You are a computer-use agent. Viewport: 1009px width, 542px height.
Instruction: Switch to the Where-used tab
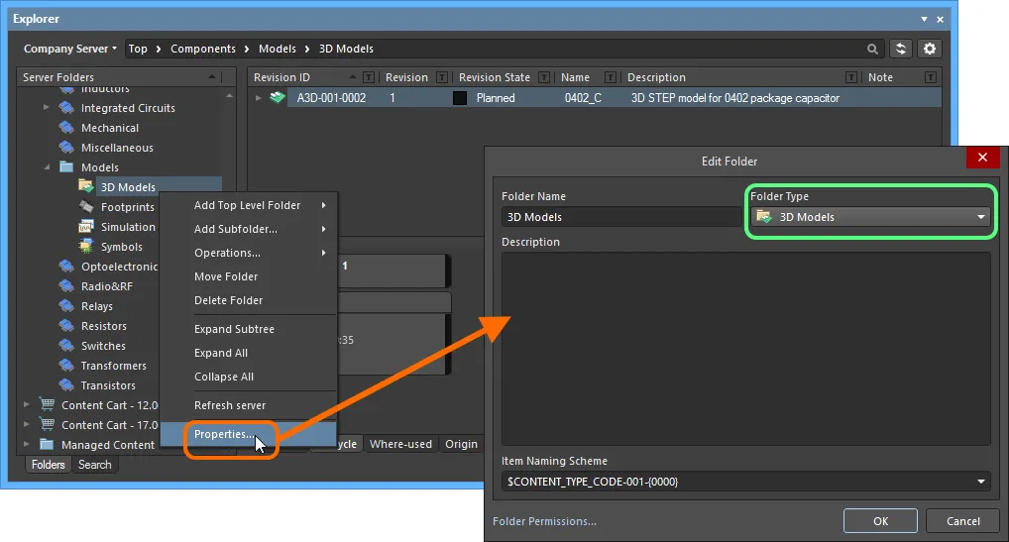point(400,444)
